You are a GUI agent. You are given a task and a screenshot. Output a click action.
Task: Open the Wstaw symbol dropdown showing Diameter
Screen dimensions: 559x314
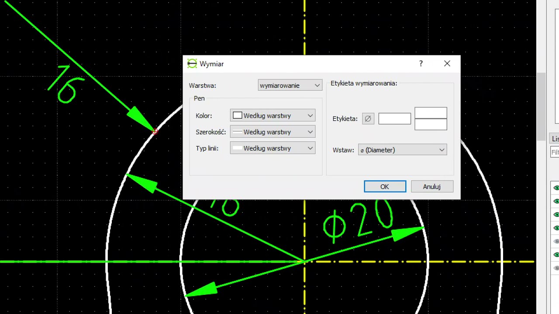[x=402, y=150]
